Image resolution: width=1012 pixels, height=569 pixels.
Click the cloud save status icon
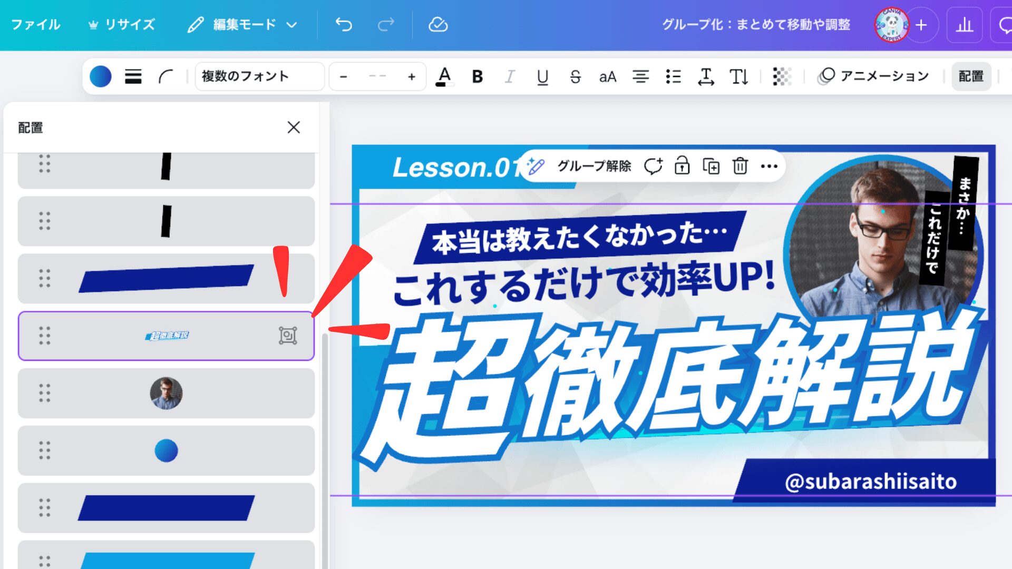[x=438, y=25]
